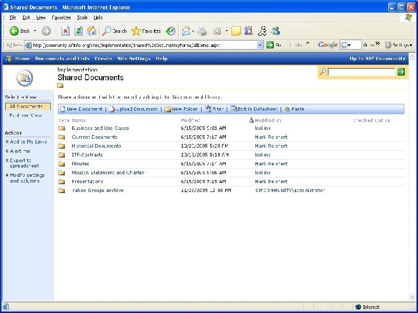
Task: Select the All Documents view
Action: pyautogui.click(x=28, y=106)
